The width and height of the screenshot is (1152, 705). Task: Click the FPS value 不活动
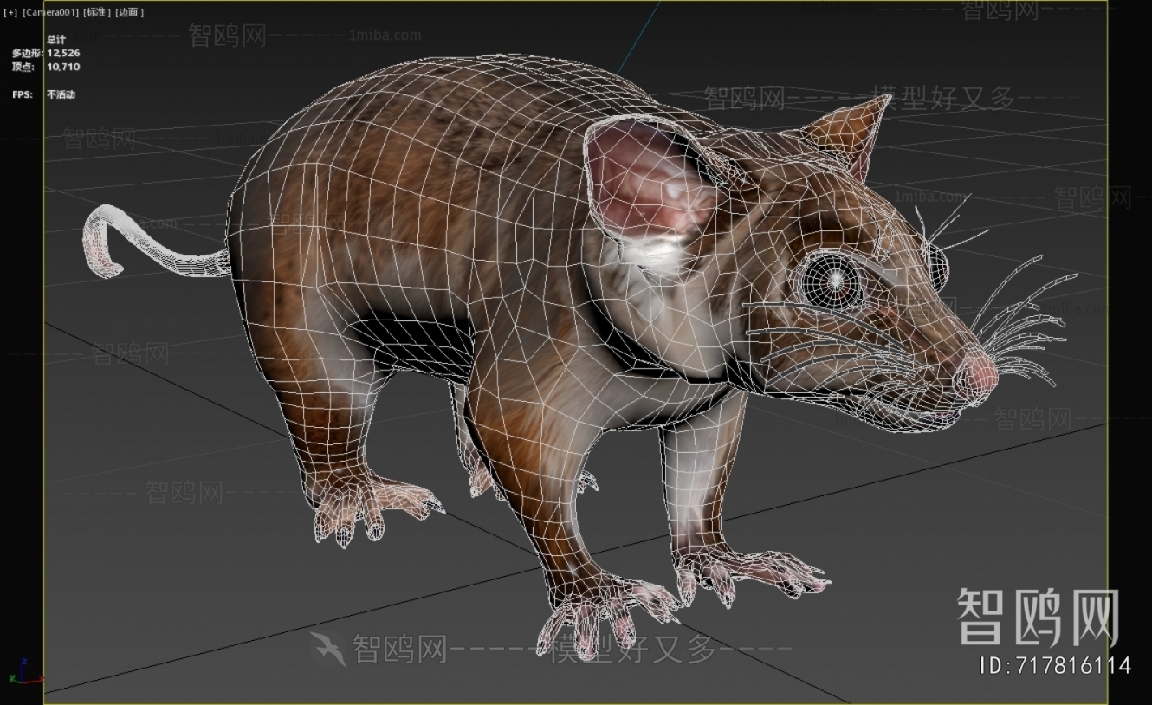click(61, 94)
